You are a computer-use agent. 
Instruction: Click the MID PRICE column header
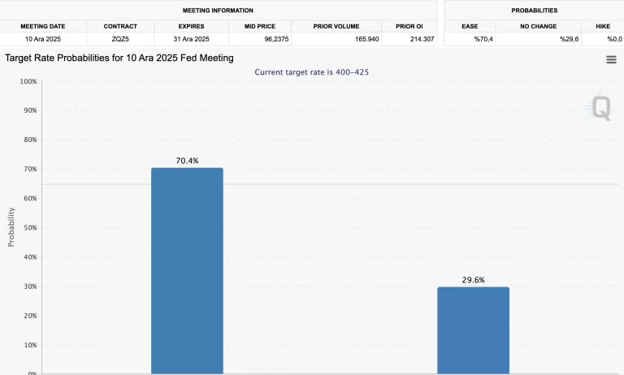(x=259, y=26)
